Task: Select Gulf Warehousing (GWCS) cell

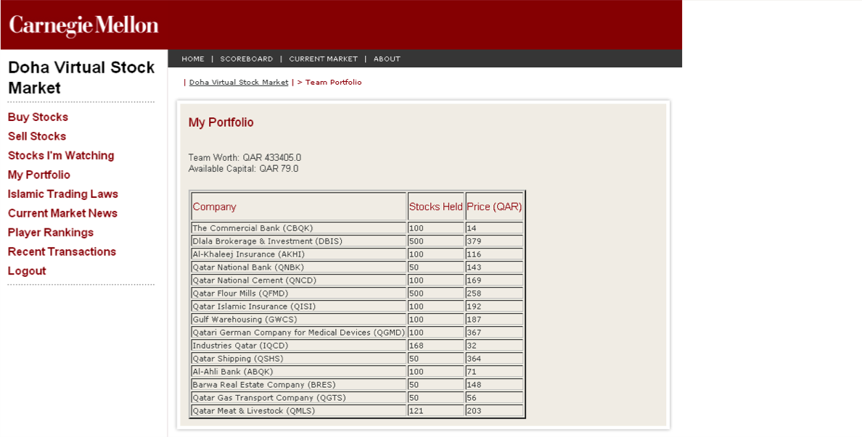Action: 298,320
